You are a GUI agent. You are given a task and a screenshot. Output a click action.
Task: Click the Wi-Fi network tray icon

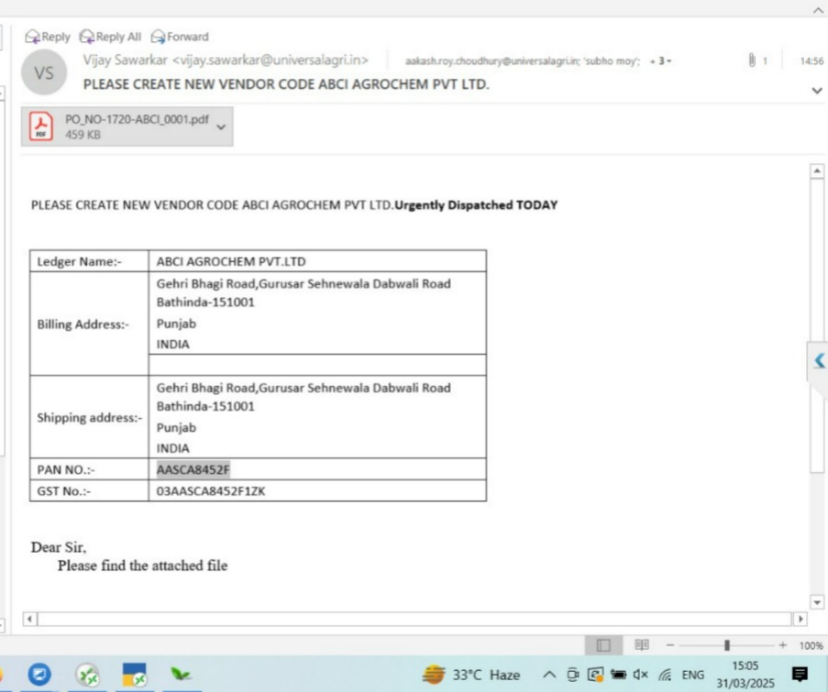point(664,676)
